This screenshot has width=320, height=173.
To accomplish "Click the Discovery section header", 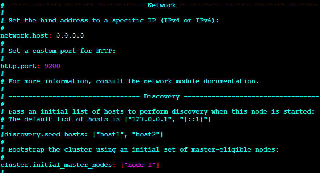I will click(162, 97).
